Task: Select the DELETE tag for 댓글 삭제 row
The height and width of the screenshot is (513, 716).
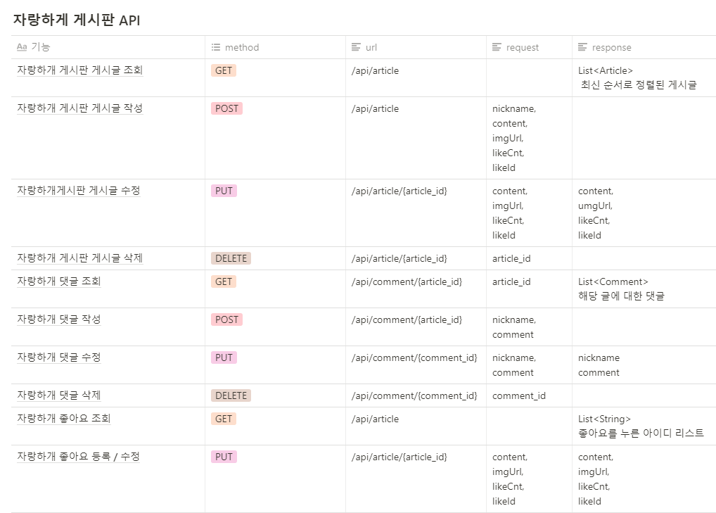Action: coord(230,395)
